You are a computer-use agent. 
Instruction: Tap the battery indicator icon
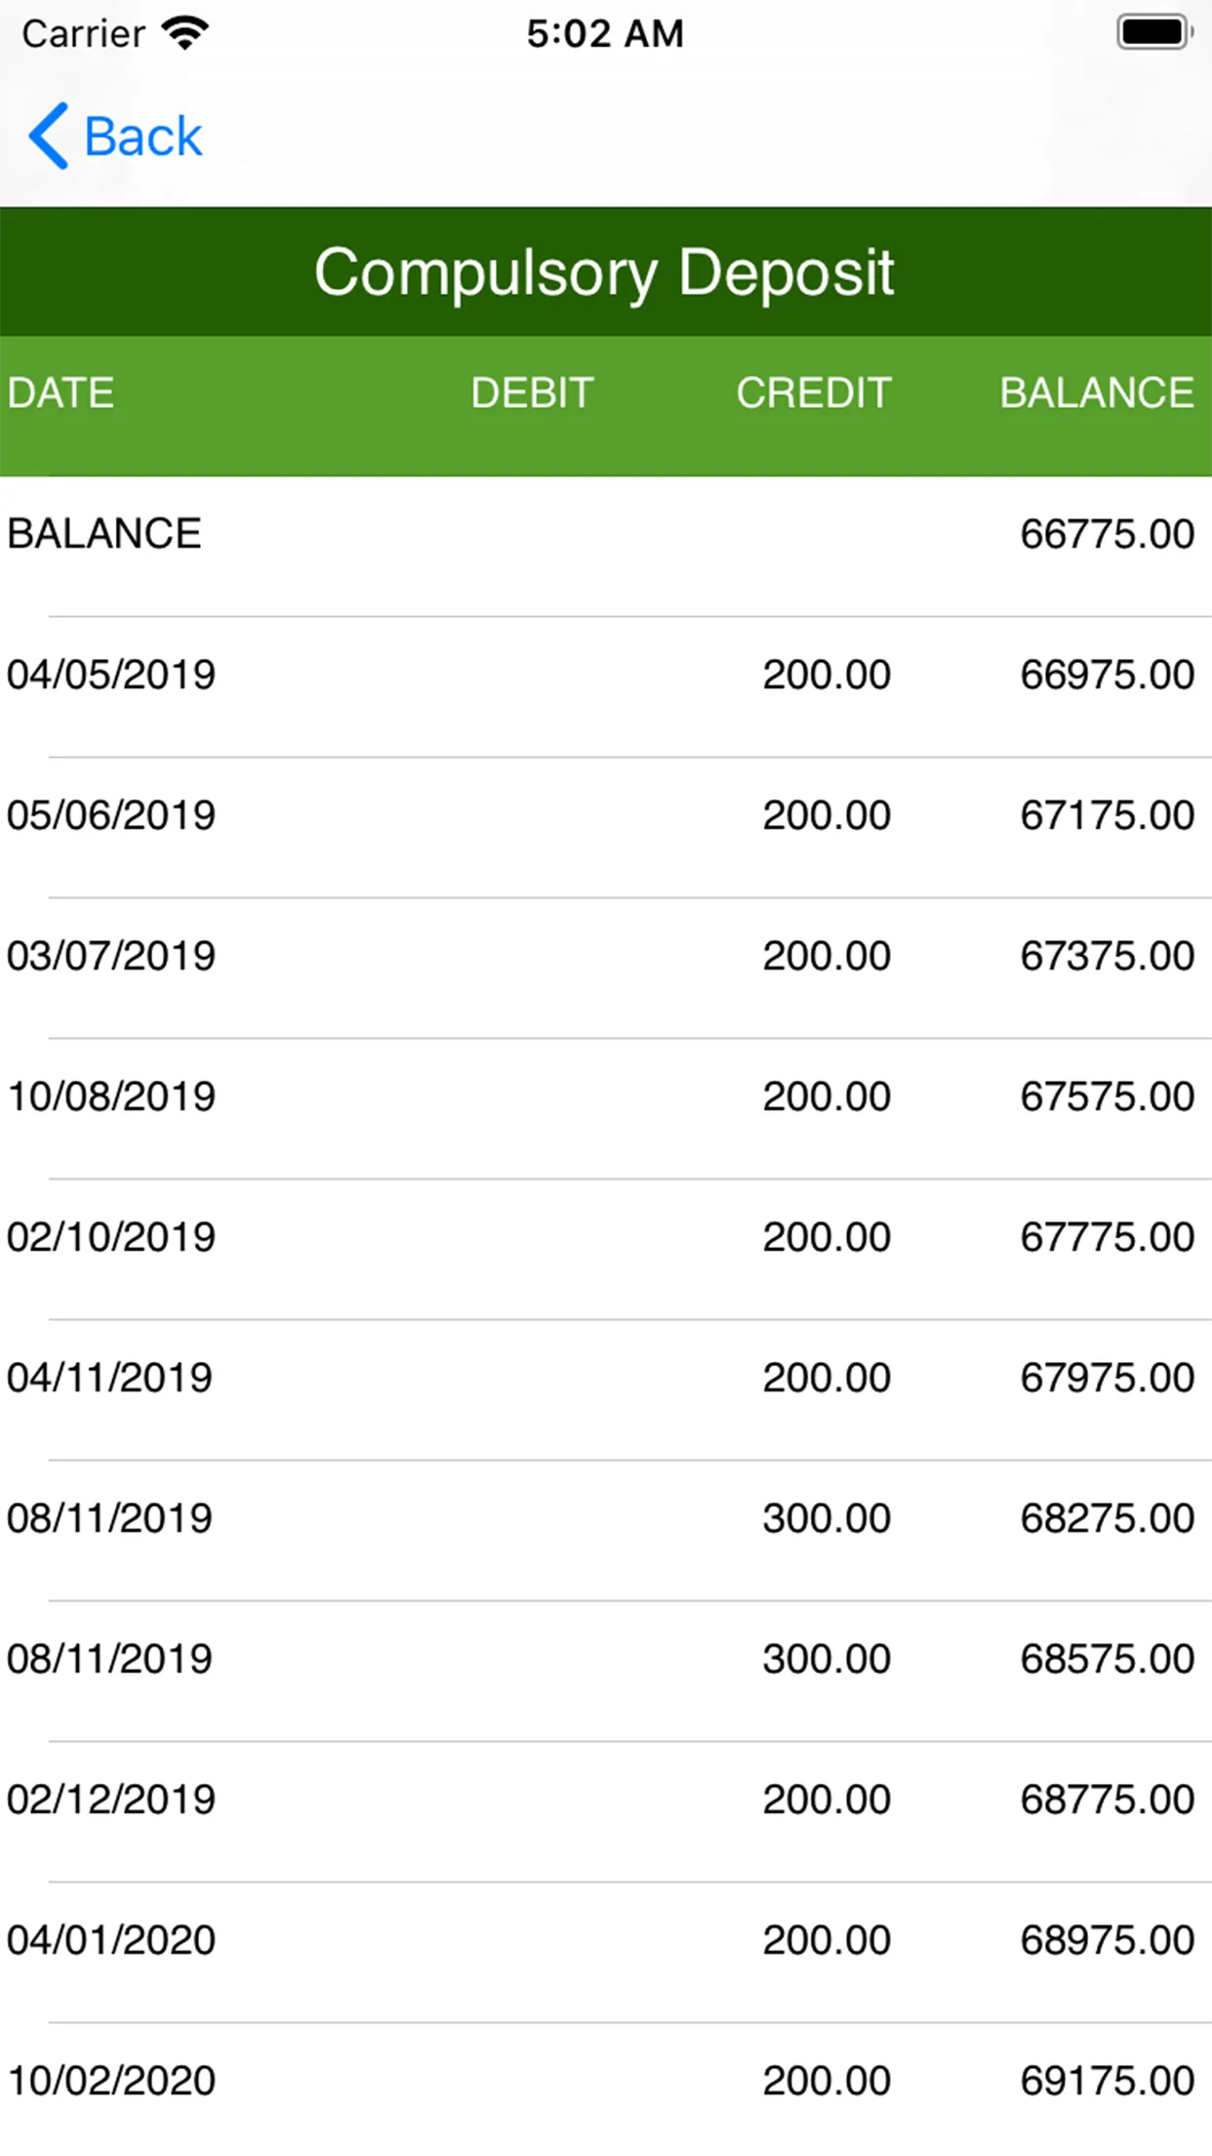tap(1153, 32)
